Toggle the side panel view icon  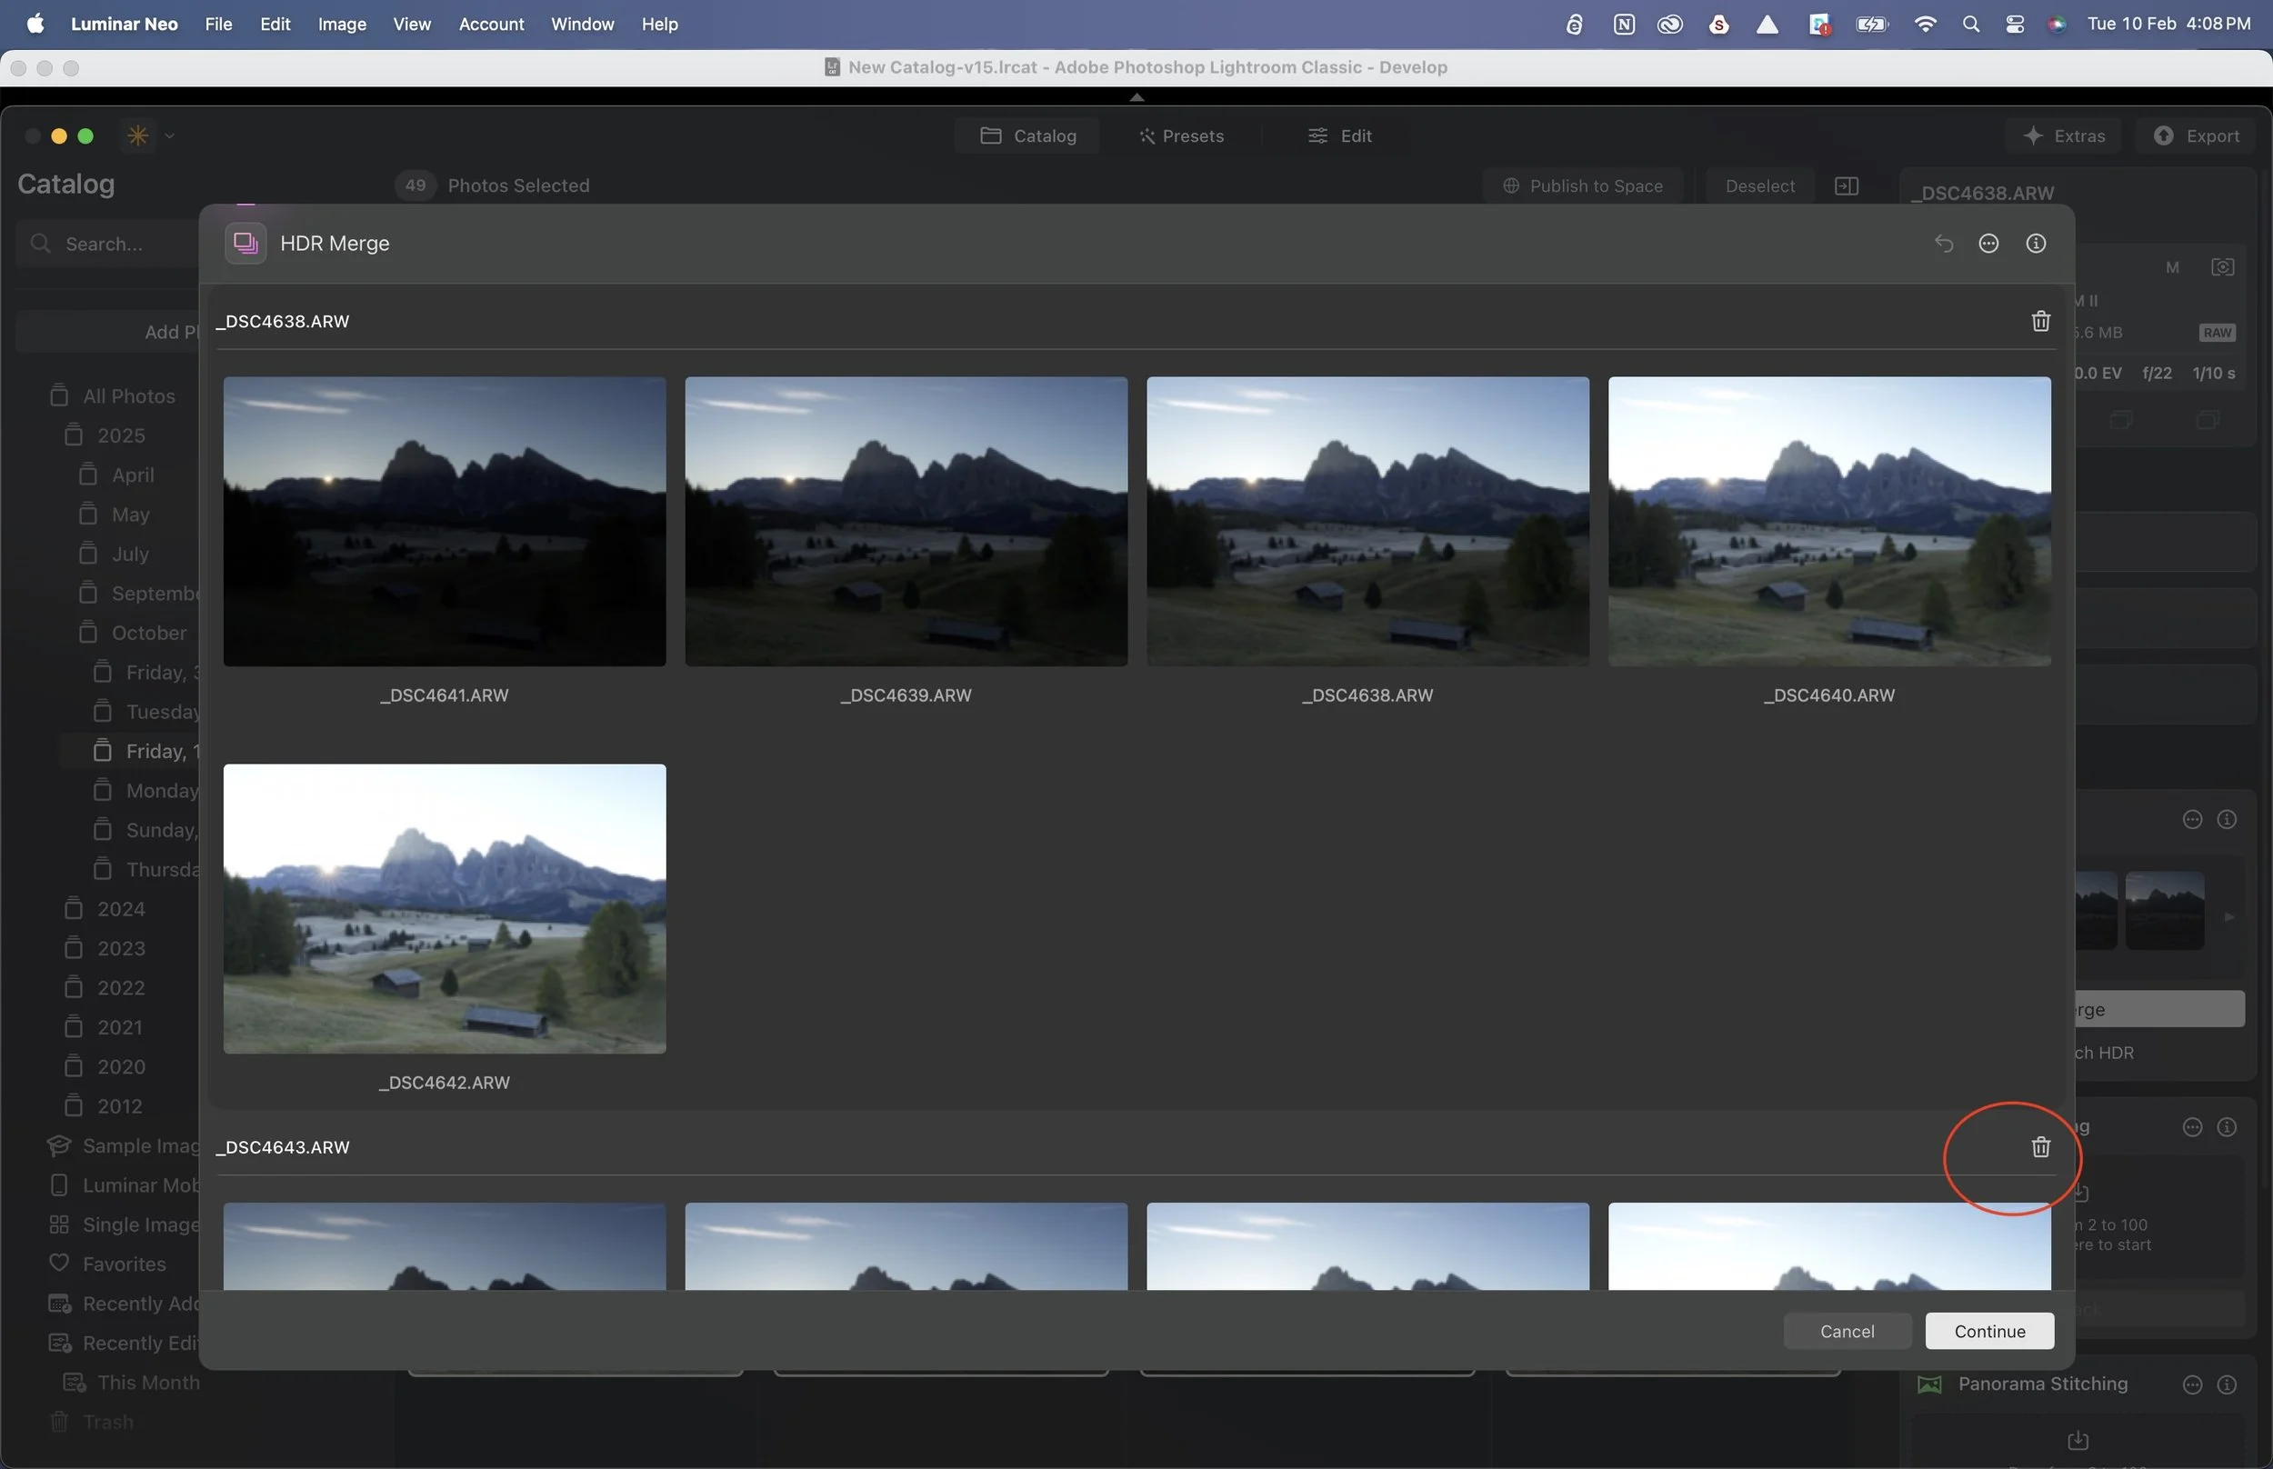tap(1846, 186)
